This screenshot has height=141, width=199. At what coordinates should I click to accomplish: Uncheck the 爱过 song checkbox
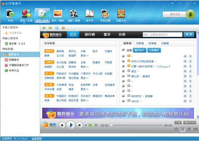(123, 72)
